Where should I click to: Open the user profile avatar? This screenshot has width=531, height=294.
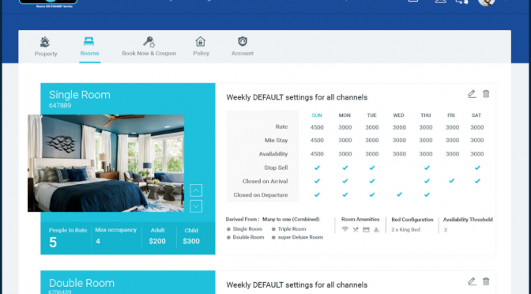(x=486, y=2)
